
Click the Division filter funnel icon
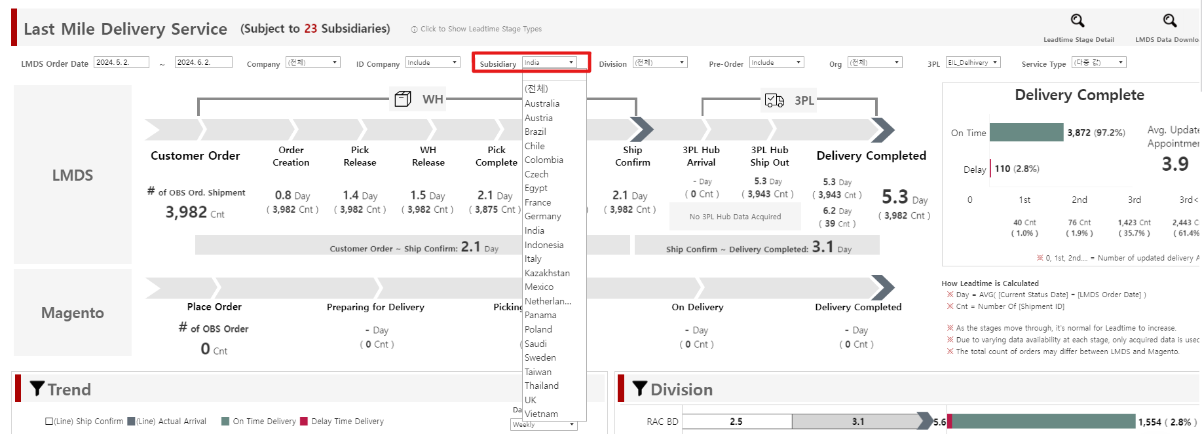tap(639, 389)
